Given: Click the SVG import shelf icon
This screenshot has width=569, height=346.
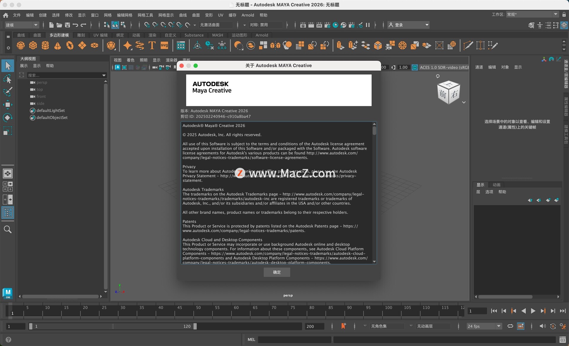Looking at the screenshot, I should (164, 45).
